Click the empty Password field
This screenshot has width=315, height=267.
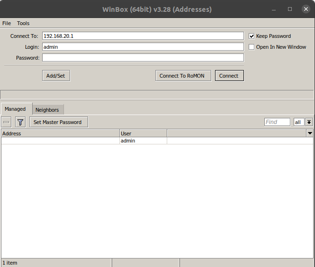pyautogui.click(x=143, y=58)
